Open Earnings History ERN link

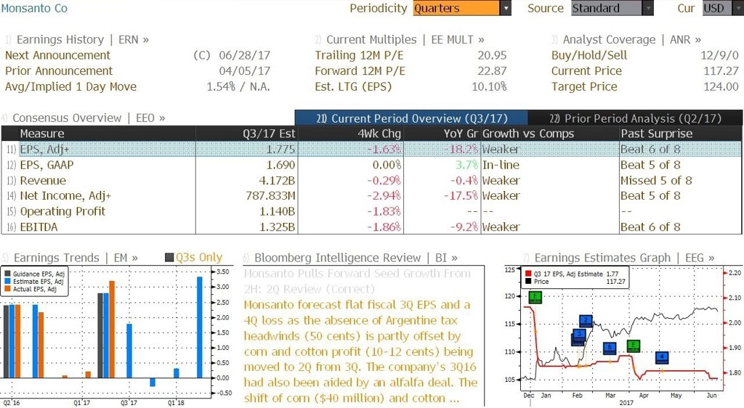77,39
